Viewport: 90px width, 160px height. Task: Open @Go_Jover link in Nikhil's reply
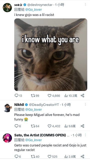click(33, 109)
